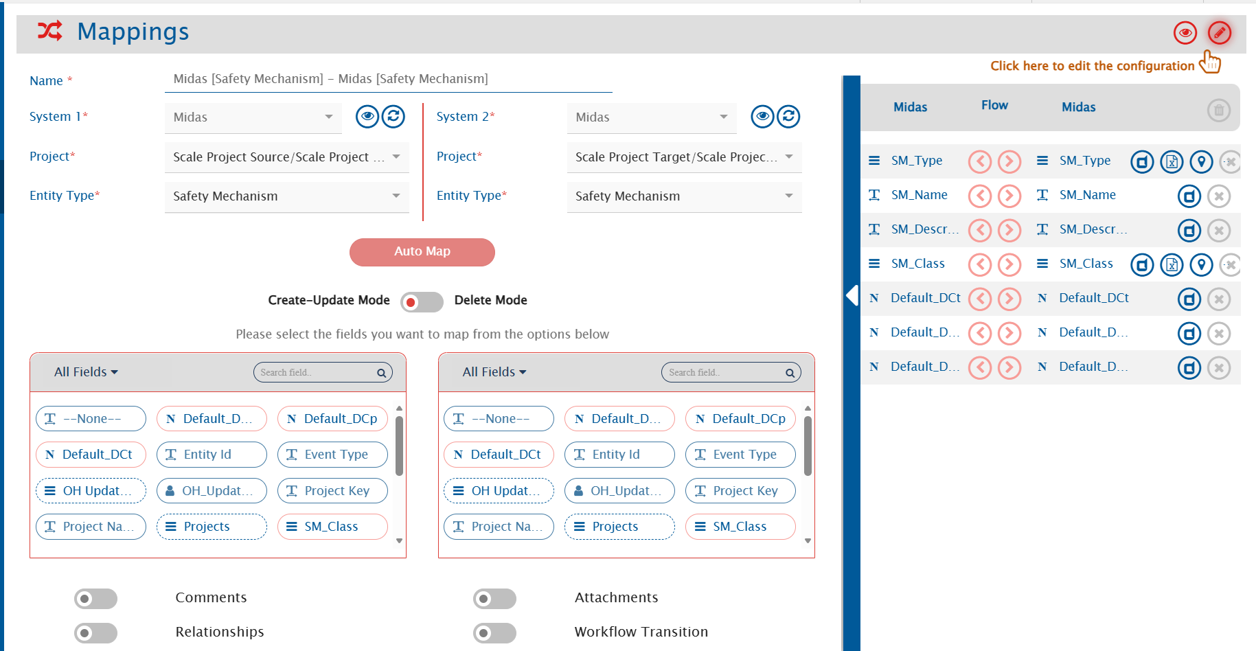Enable the Comments toggle
This screenshot has height=651, width=1256.
[x=95, y=599]
